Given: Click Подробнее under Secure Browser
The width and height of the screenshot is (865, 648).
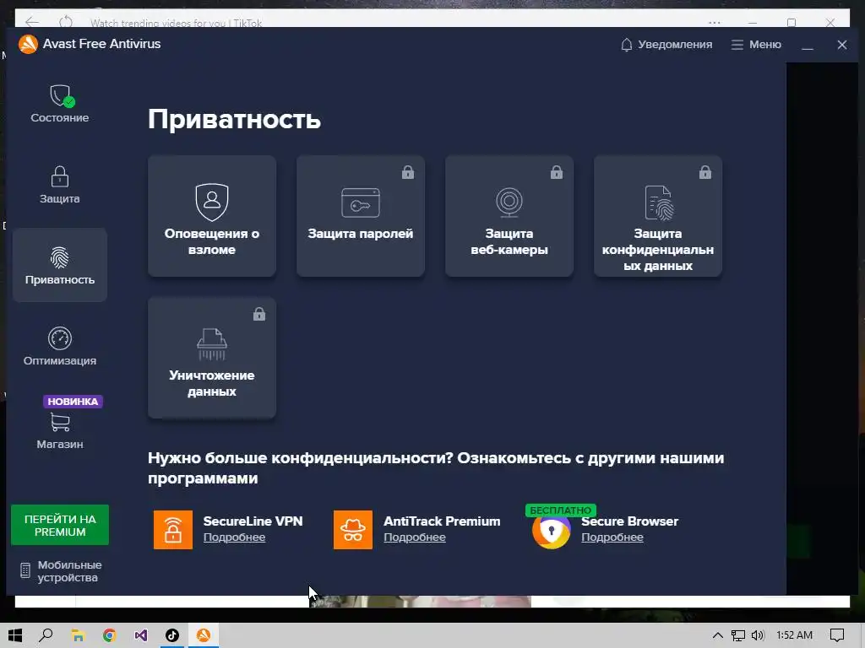Looking at the screenshot, I should (612, 537).
